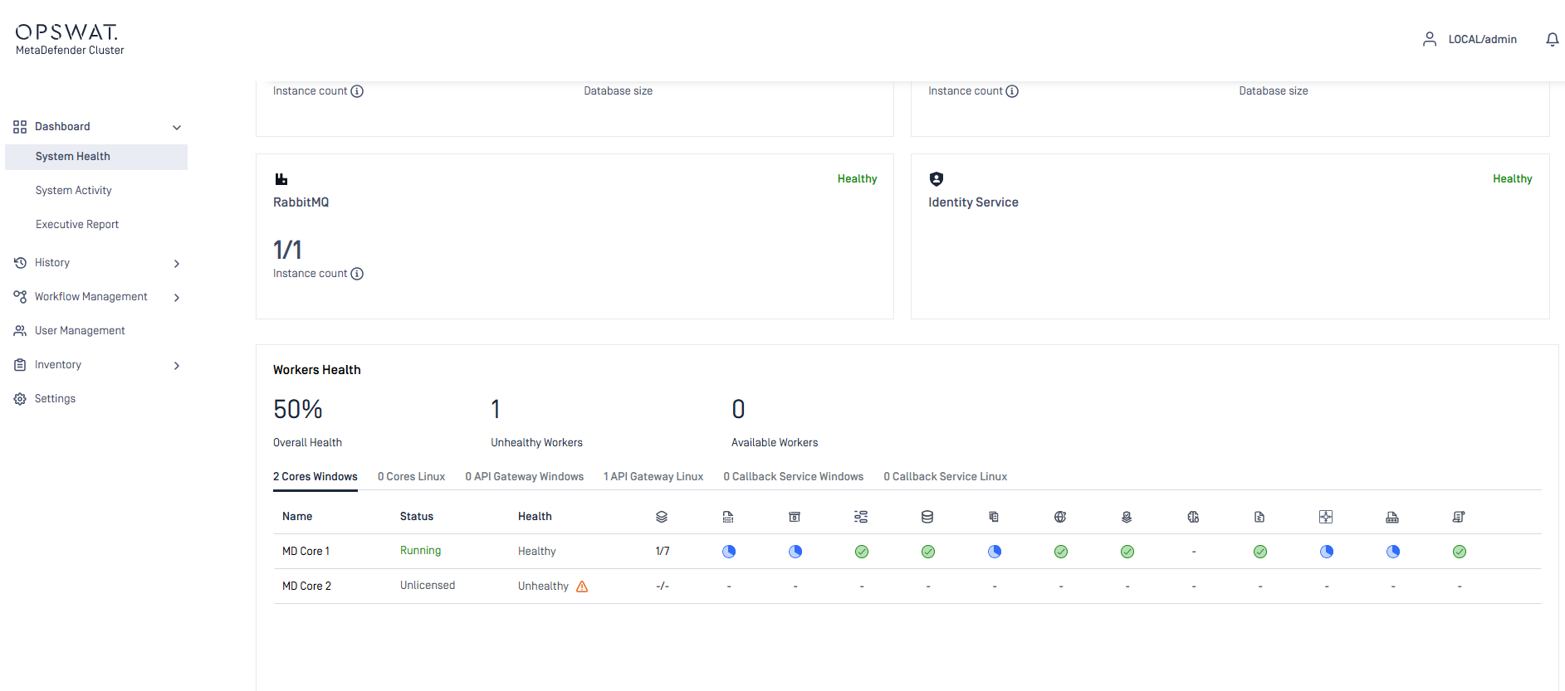This screenshot has width=1565, height=691.
Task: Select the MD Core 2 row name
Action: click(x=306, y=586)
